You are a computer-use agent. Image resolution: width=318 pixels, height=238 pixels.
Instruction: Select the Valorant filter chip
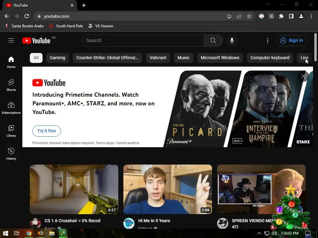pos(158,58)
